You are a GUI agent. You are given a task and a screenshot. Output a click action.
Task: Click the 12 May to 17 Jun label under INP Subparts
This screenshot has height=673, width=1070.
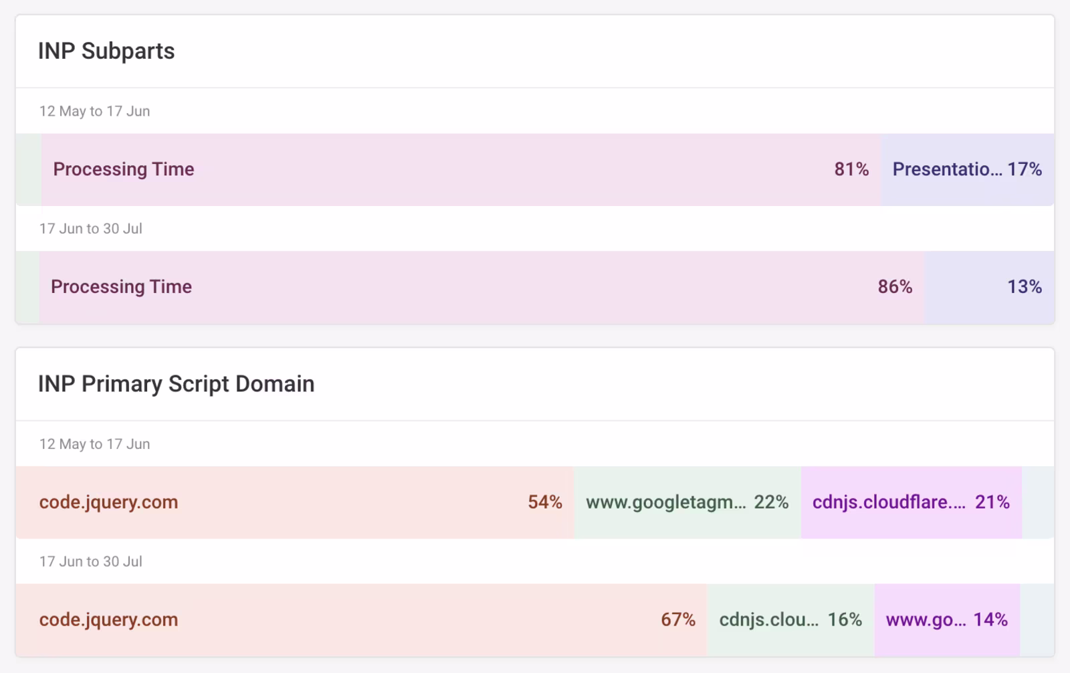pyautogui.click(x=94, y=111)
